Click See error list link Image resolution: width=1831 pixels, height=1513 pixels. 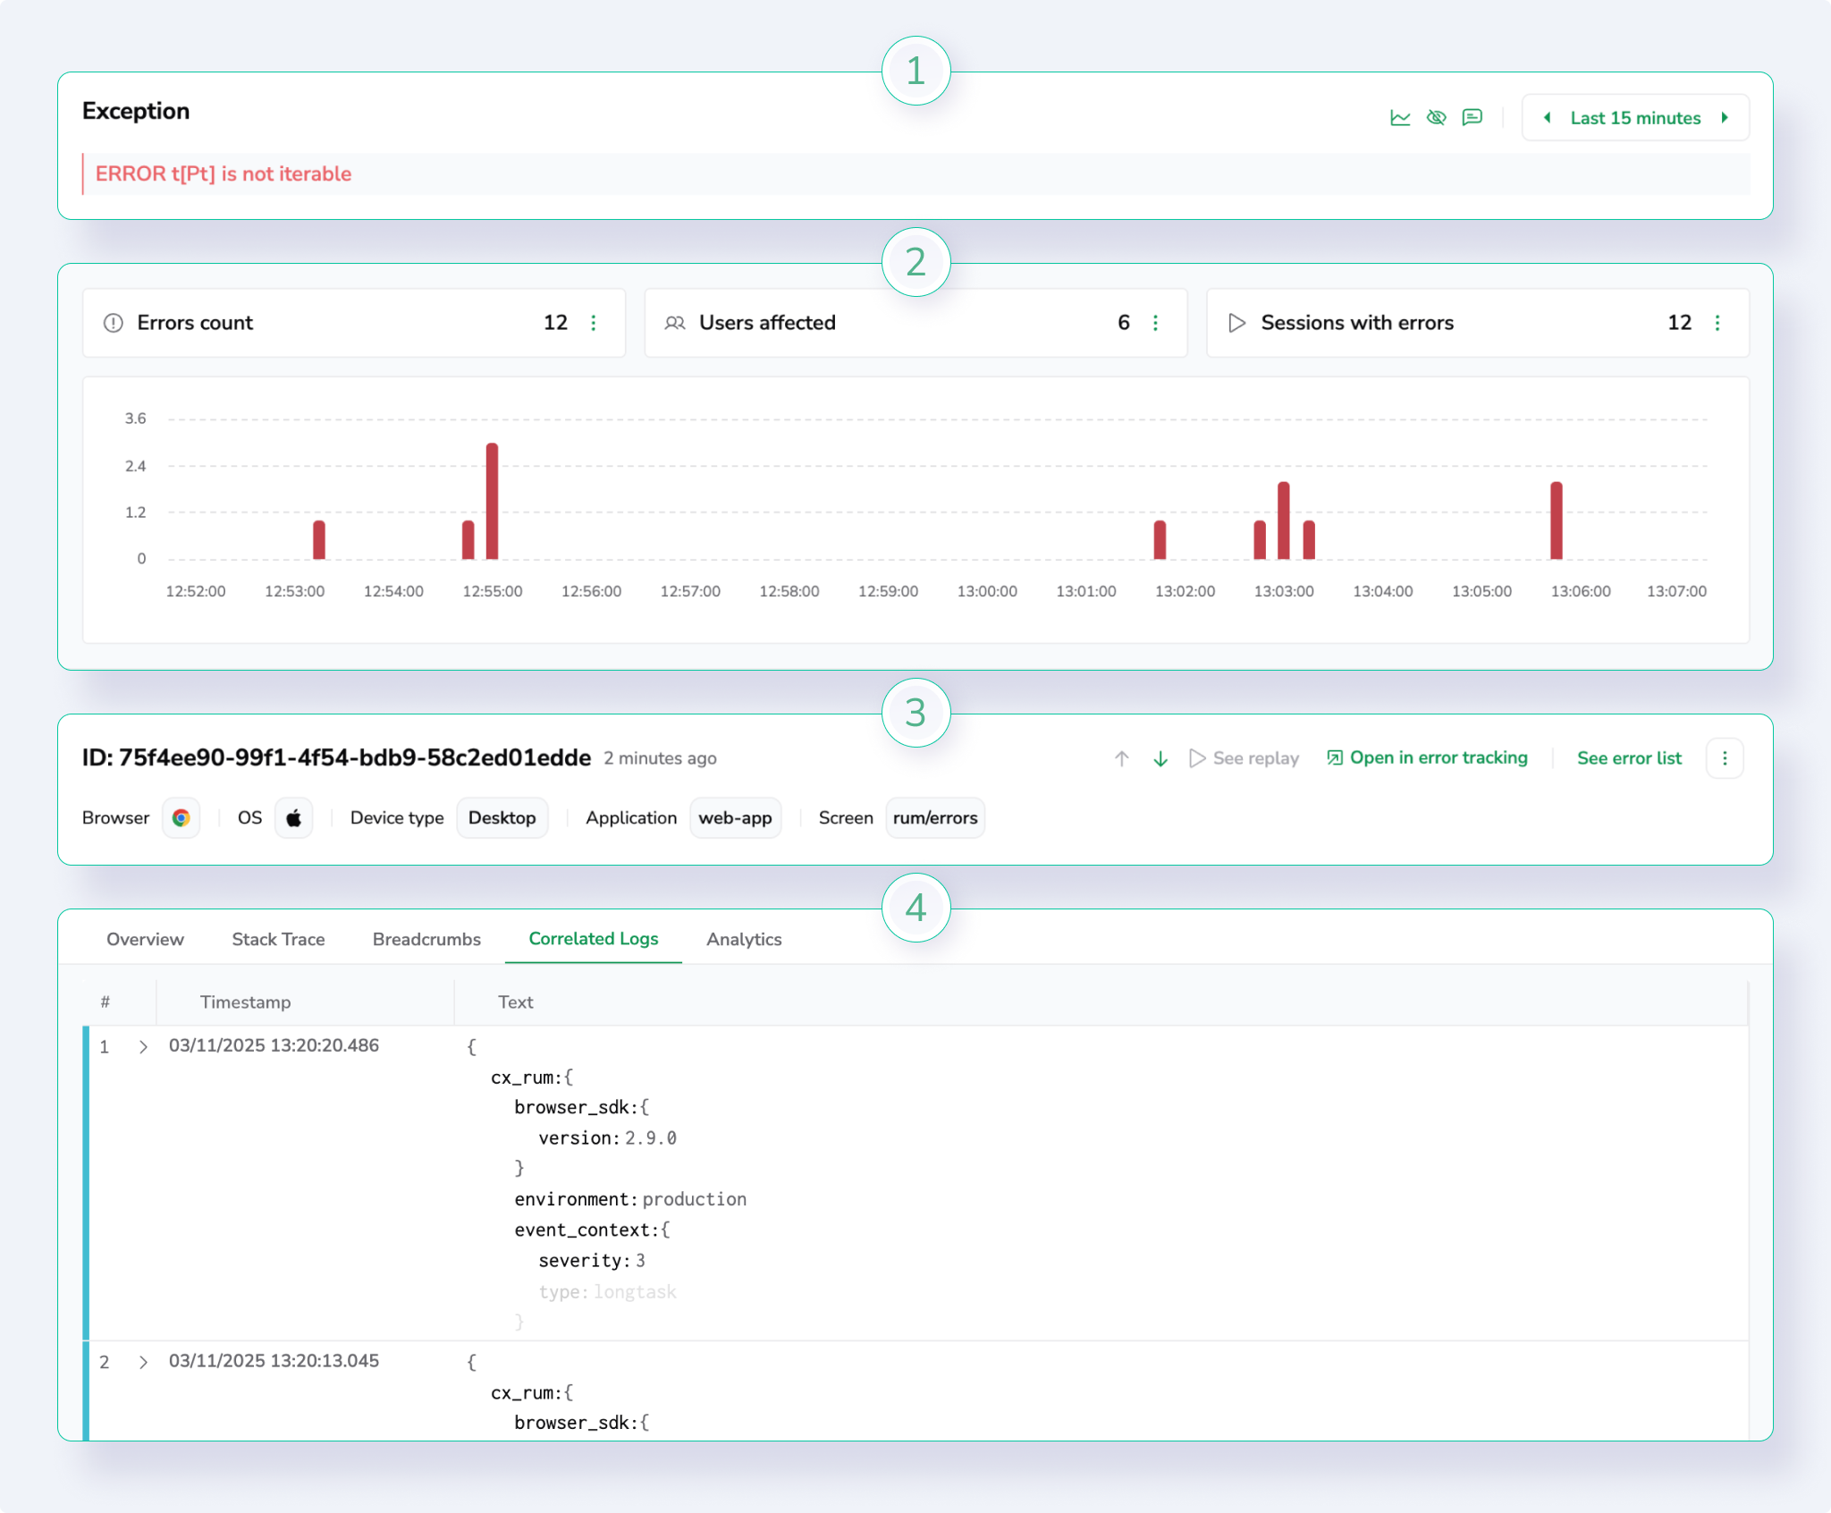click(x=1629, y=758)
